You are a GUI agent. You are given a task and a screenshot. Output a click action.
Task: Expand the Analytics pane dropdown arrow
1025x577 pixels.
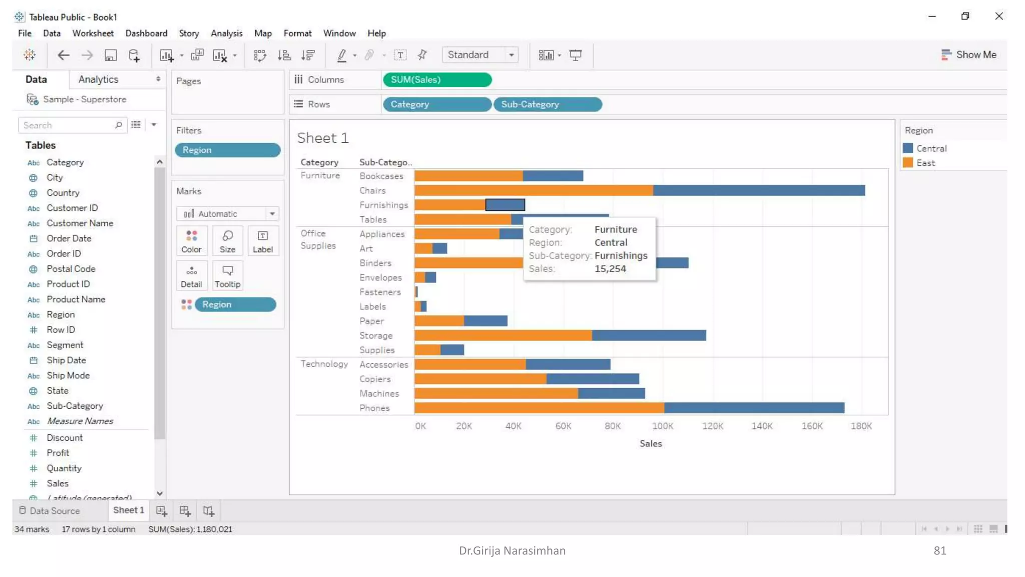158,79
